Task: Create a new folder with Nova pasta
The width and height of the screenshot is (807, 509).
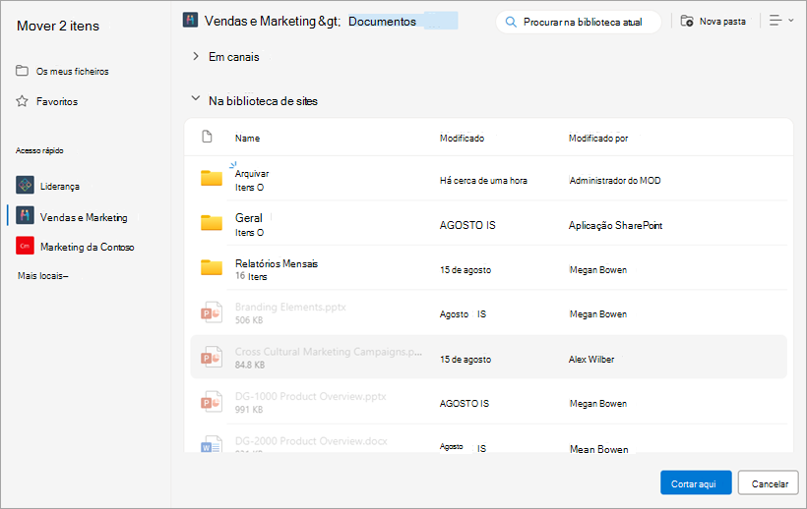Action: (x=714, y=21)
